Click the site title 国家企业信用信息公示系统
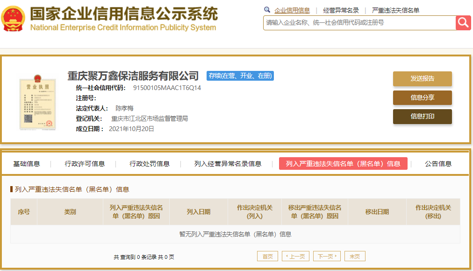 [124, 13]
